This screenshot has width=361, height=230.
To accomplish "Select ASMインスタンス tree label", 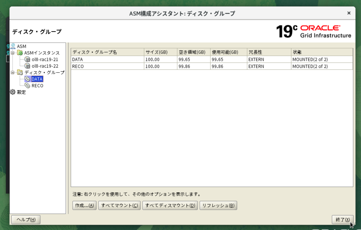I will pos(42,53).
